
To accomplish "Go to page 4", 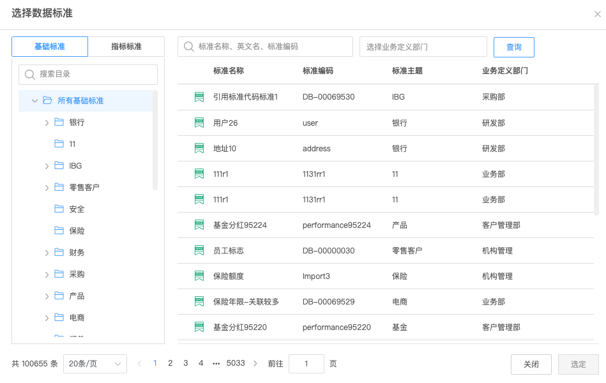I will (201, 363).
